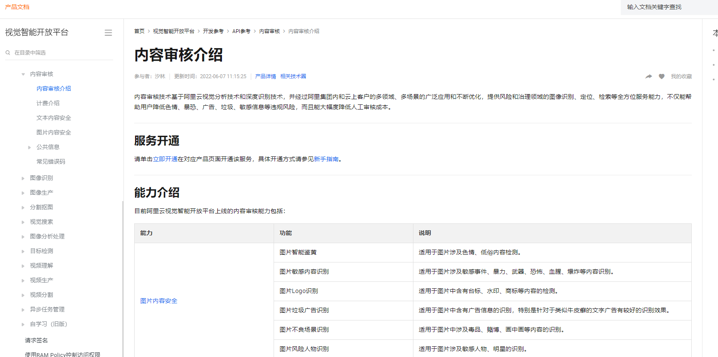Image resolution: width=718 pixels, height=357 pixels.
Task: Click the 图片风险人物识别 table cell
Action: coord(343,348)
